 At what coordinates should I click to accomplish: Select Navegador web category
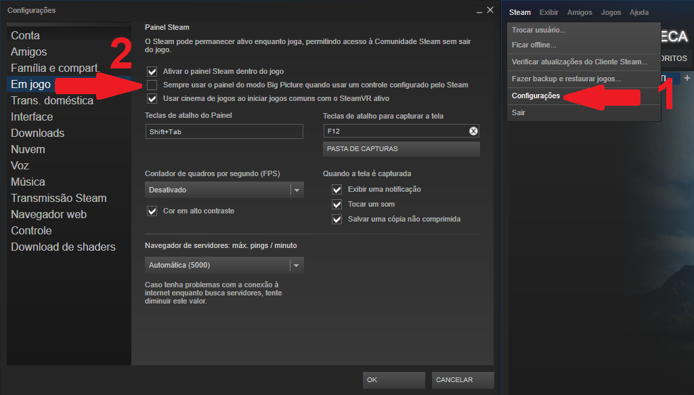point(69,214)
